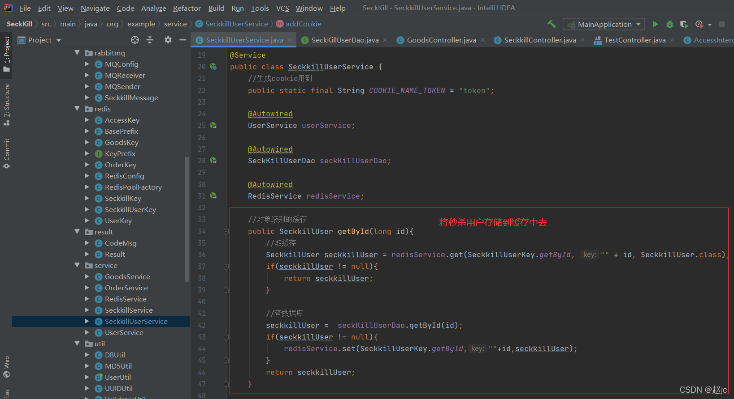
Task: Collapse the util folder
Action: point(77,344)
